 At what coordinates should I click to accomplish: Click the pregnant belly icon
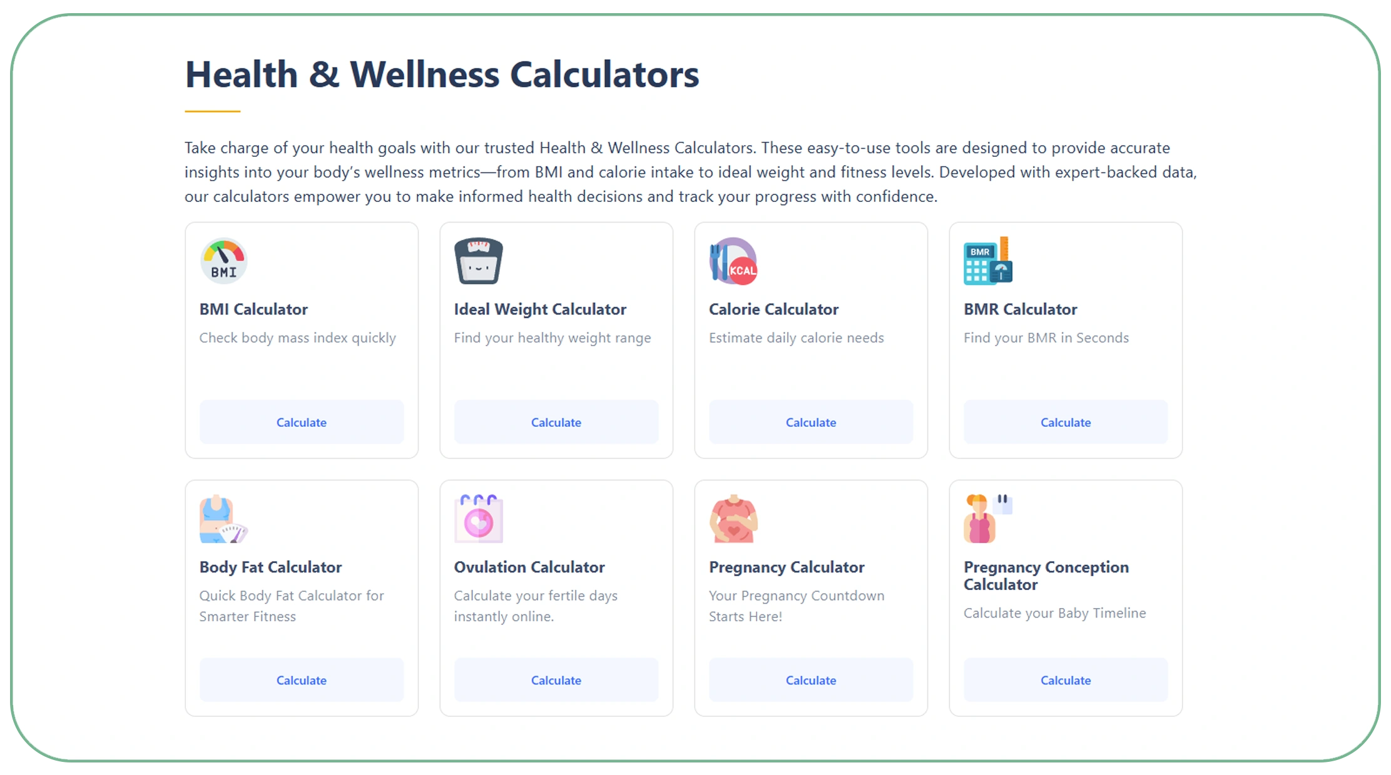(x=733, y=519)
